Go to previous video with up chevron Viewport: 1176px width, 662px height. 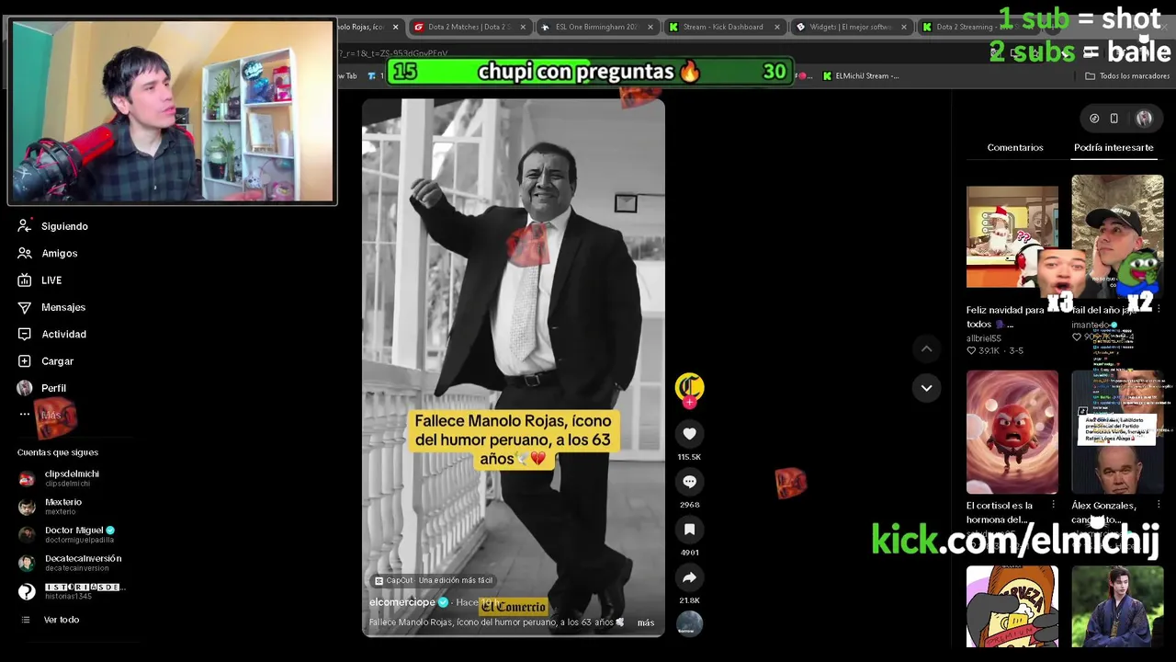(926, 348)
